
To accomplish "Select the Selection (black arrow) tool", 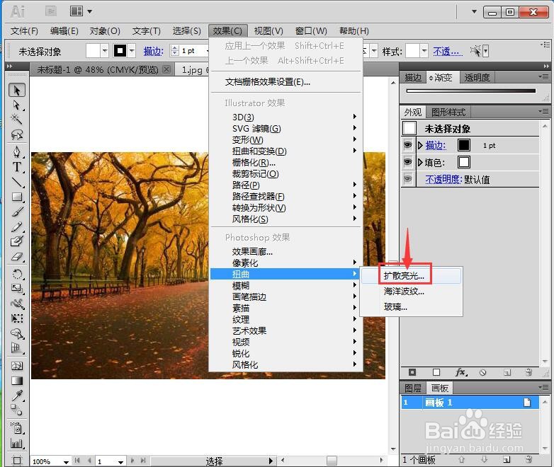I will click(17, 91).
